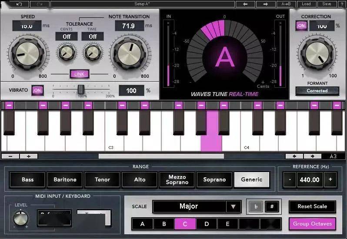Open the Save menu
Viewport: 347px width, 239px height.
click(x=327, y=4)
